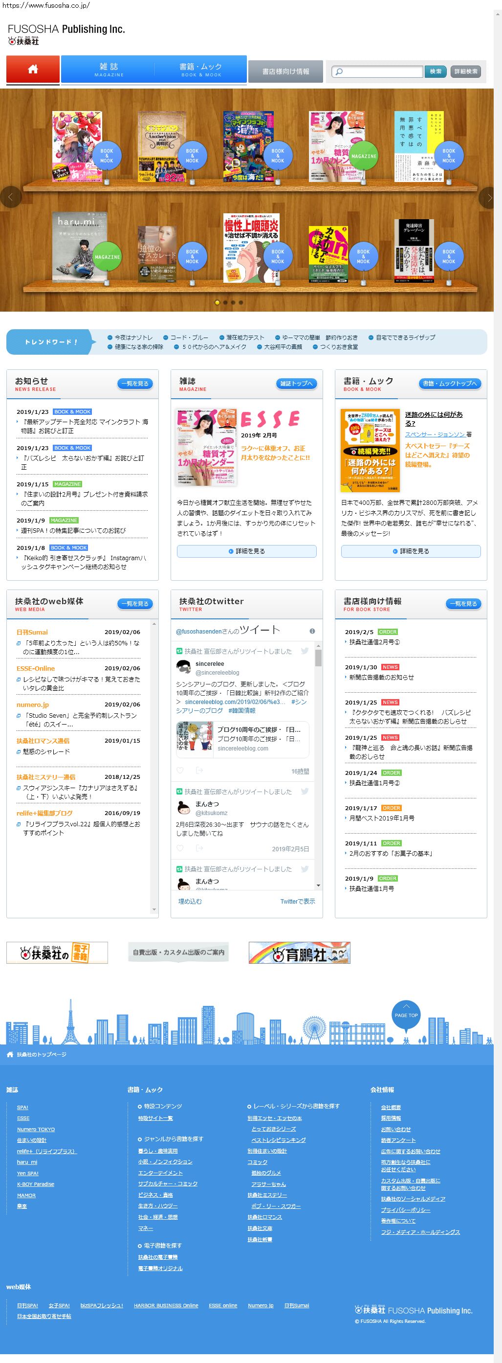Open 週刊SPA！特集記事 お詫び news link
This screenshot has height=1363, width=502.
click(x=73, y=531)
